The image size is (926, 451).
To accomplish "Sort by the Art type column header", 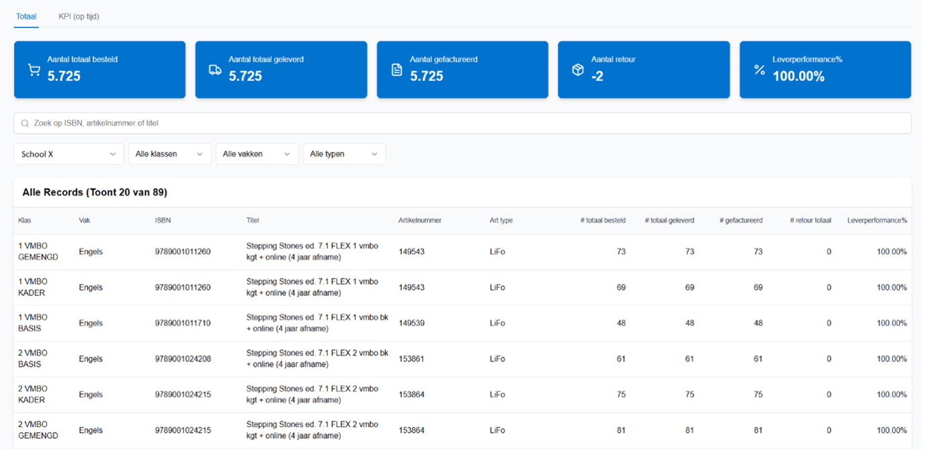I will click(x=501, y=220).
